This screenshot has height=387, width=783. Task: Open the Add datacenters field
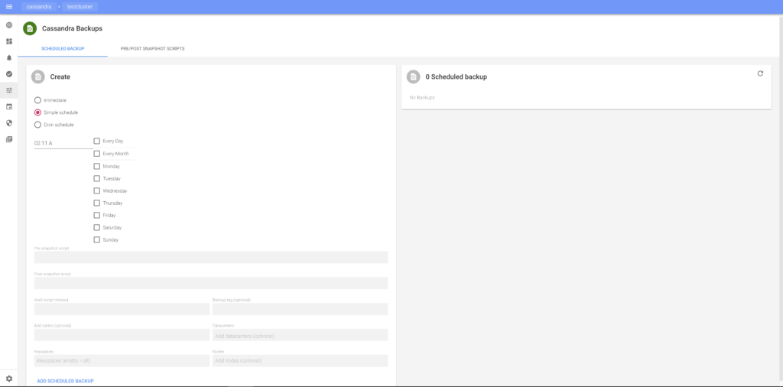pyautogui.click(x=300, y=335)
